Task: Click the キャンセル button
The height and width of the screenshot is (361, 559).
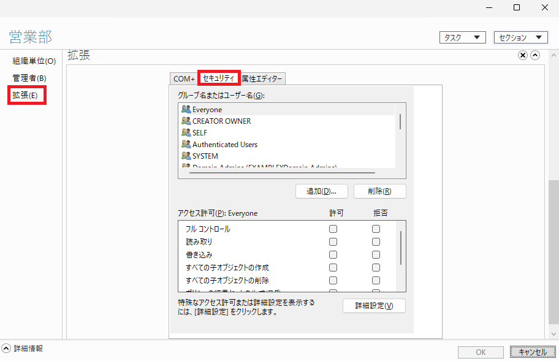Action: point(533,352)
